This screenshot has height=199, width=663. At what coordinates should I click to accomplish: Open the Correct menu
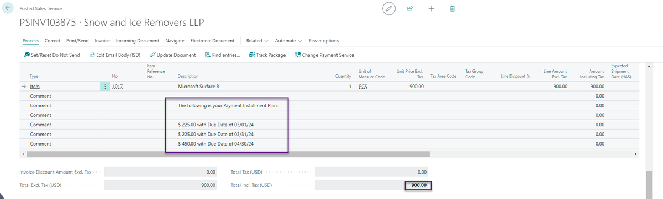click(52, 41)
